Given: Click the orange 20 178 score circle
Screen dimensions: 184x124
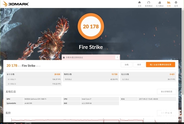Looking at the screenshot, I should [x=91, y=27].
